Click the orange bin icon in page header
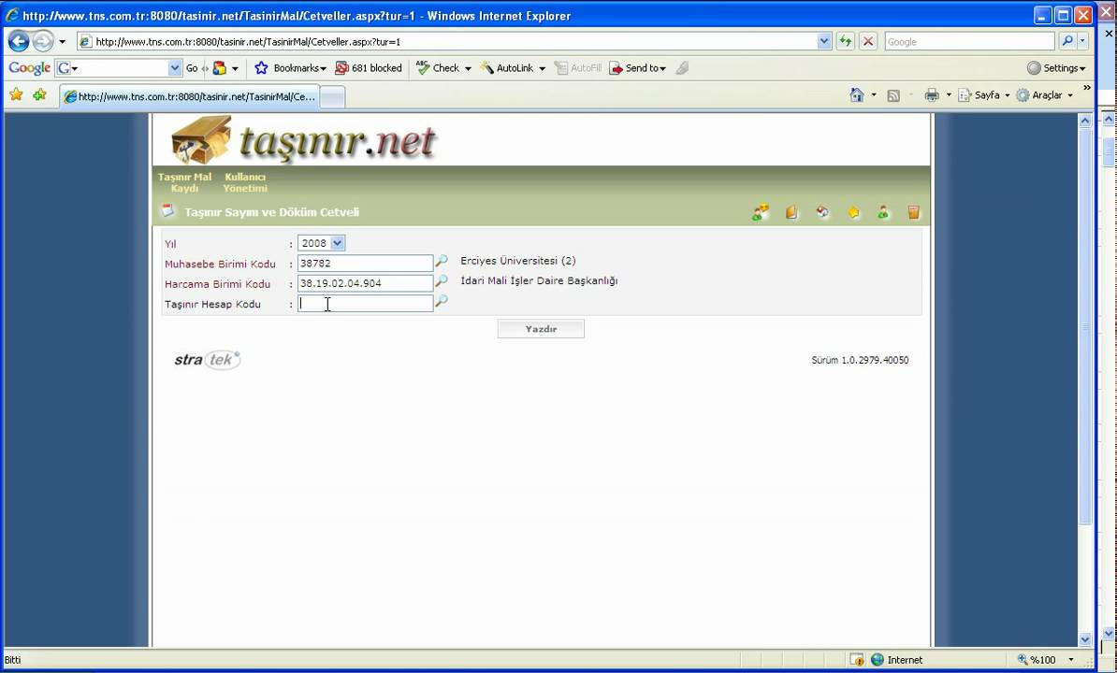 click(x=914, y=212)
